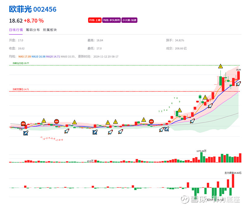Click the 43.9万 volume label
Image resolution: width=247 pixels, height=207 pixels.
90,161
